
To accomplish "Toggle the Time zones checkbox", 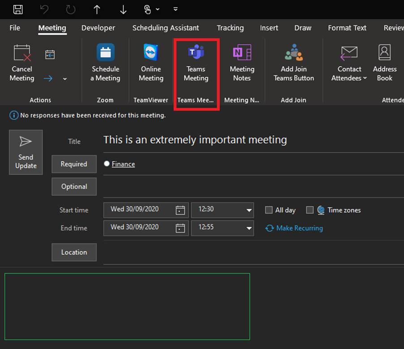I will (x=309, y=210).
